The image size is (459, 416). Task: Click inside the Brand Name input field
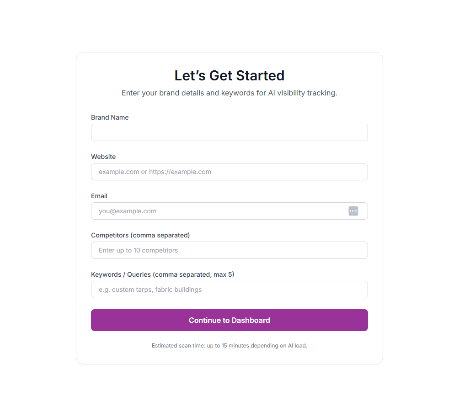(x=229, y=132)
